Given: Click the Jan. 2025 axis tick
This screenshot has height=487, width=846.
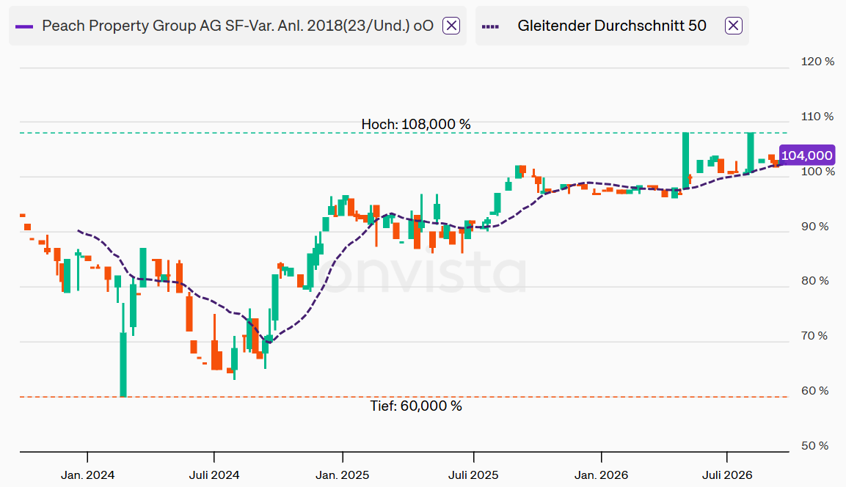Looking at the screenshot, I should click(x=343, y=475).
